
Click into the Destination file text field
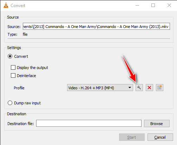[x=89, y=123]
